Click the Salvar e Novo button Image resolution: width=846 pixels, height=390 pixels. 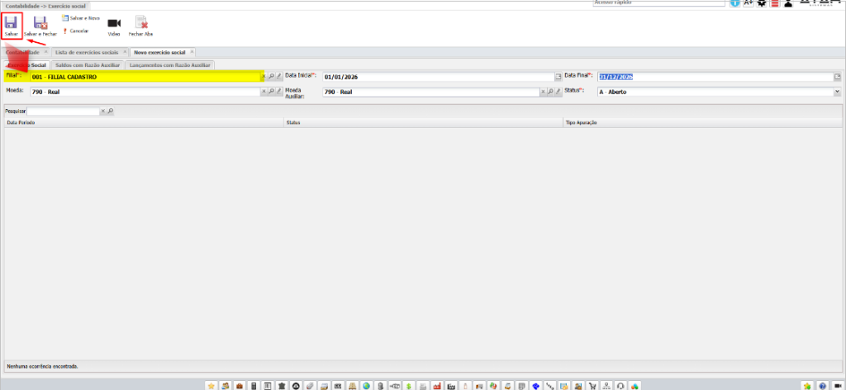pyautogui.click(x=81, y=17)
